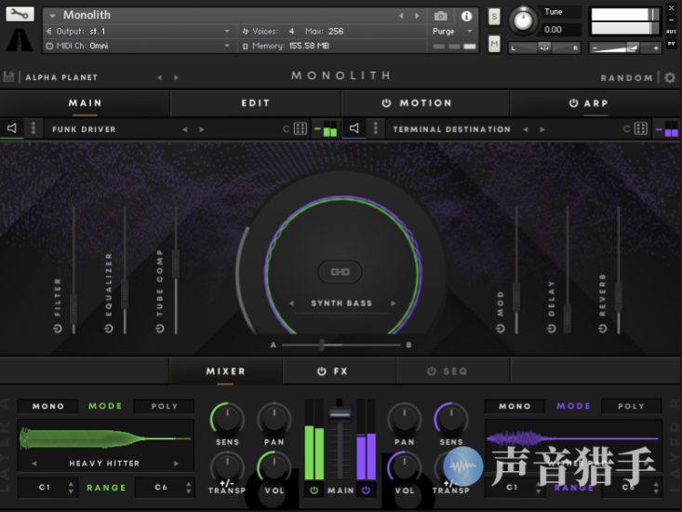Image resolution: width=682 pixels, height=512 pixels.
Task: Toggle the Equalizer power button
Action: (x=109, y=329)
